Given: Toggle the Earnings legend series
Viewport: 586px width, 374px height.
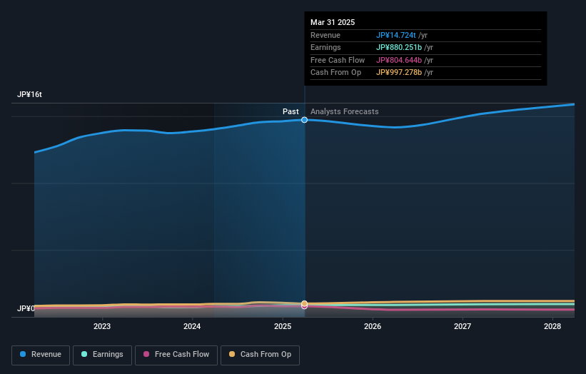Looking at the screenshot, I should coord(102,355).
